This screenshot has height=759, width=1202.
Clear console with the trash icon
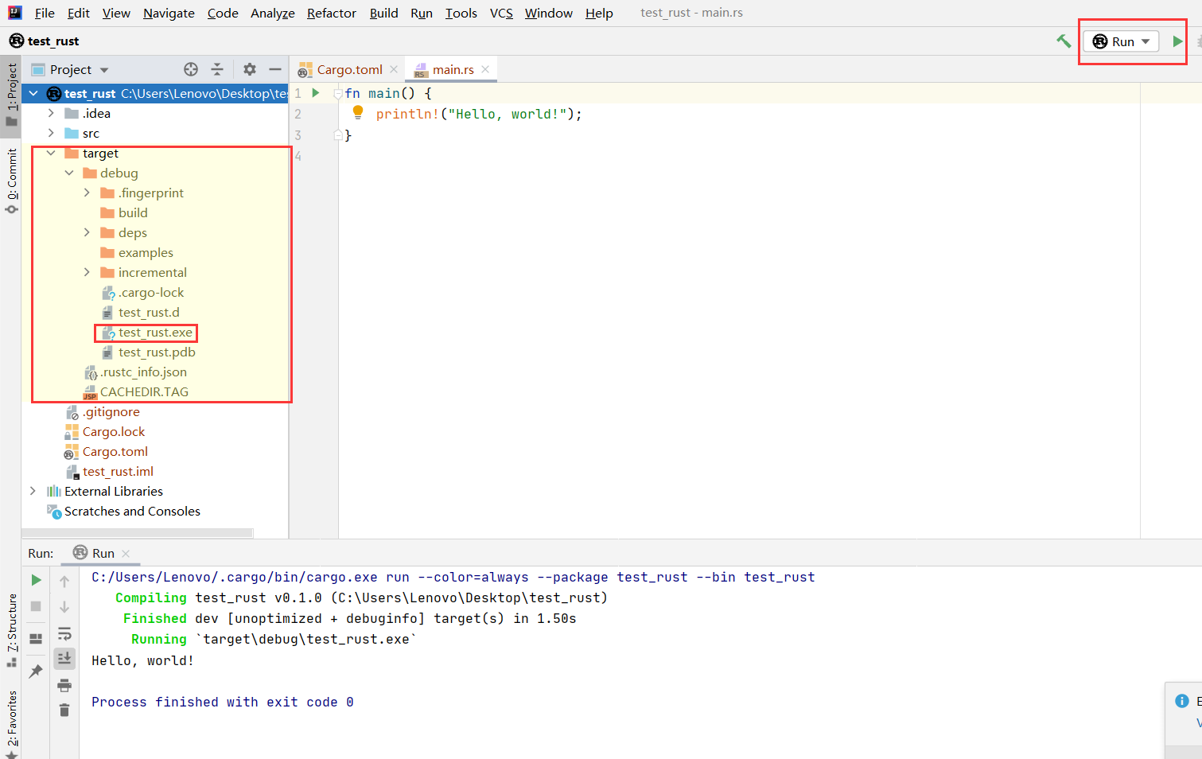(64, 710)
